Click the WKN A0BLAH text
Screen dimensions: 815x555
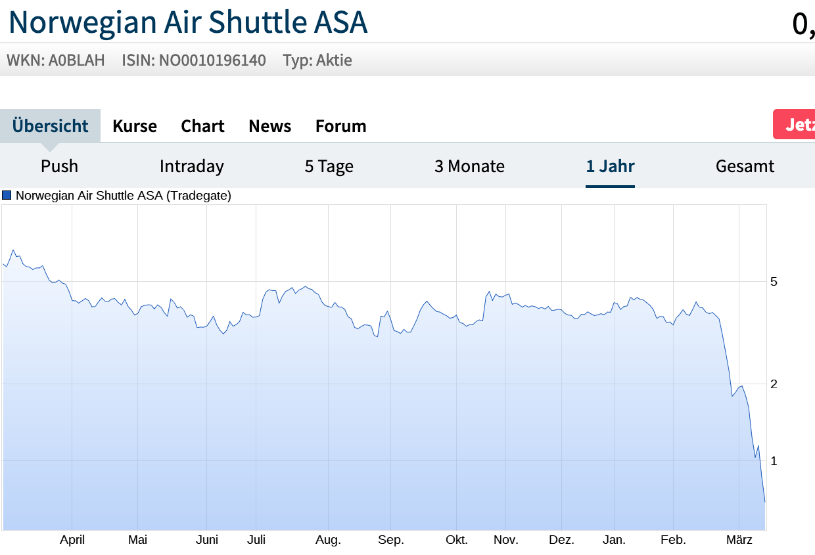coord(56,60)
